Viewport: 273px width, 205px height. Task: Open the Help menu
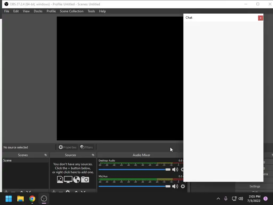pyautogui.click(x=102, y=11)
